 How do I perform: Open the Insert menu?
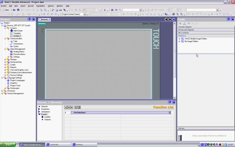pyautogui.click(x=23, y=6)
